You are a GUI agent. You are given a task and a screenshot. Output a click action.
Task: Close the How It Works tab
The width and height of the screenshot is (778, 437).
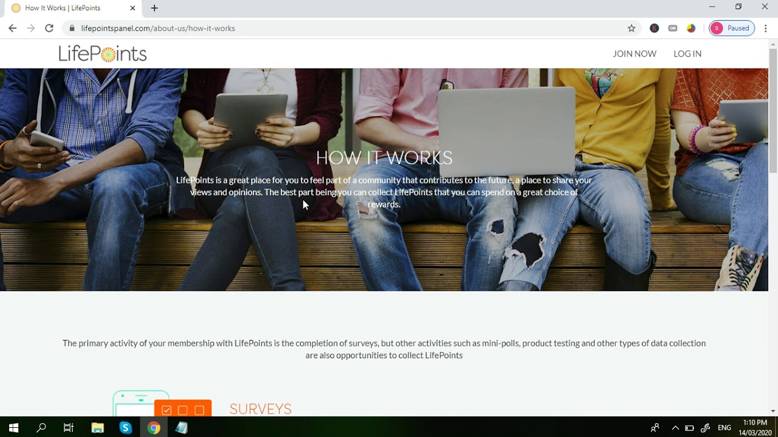coord(133,8)
